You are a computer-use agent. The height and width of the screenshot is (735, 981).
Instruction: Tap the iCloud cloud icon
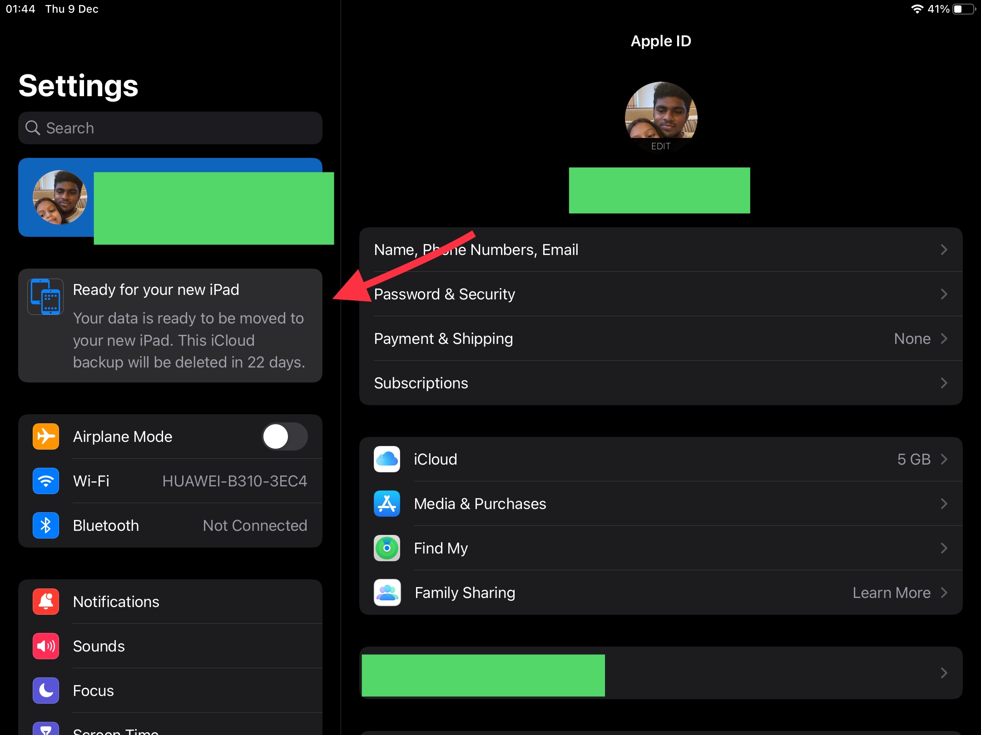(x=386, y=459)
